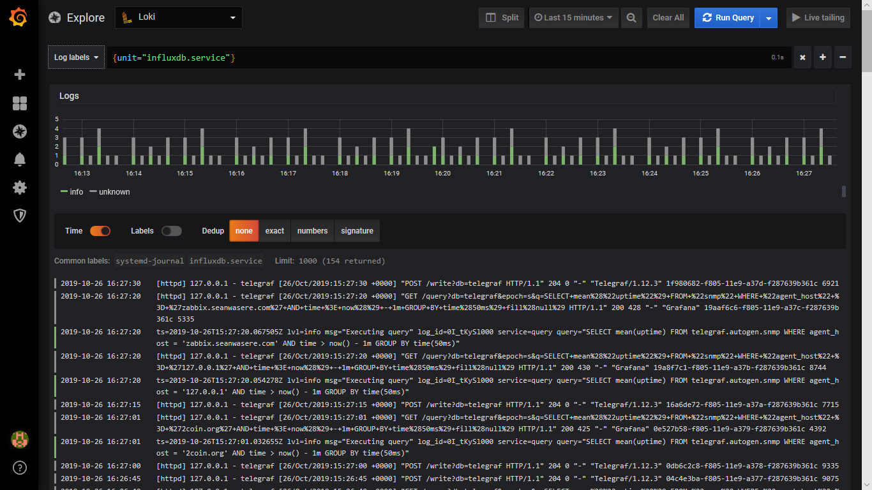This screenshot has height=490, width=872.
Task: Toggle the Time switch
Action: click(100, 231)
